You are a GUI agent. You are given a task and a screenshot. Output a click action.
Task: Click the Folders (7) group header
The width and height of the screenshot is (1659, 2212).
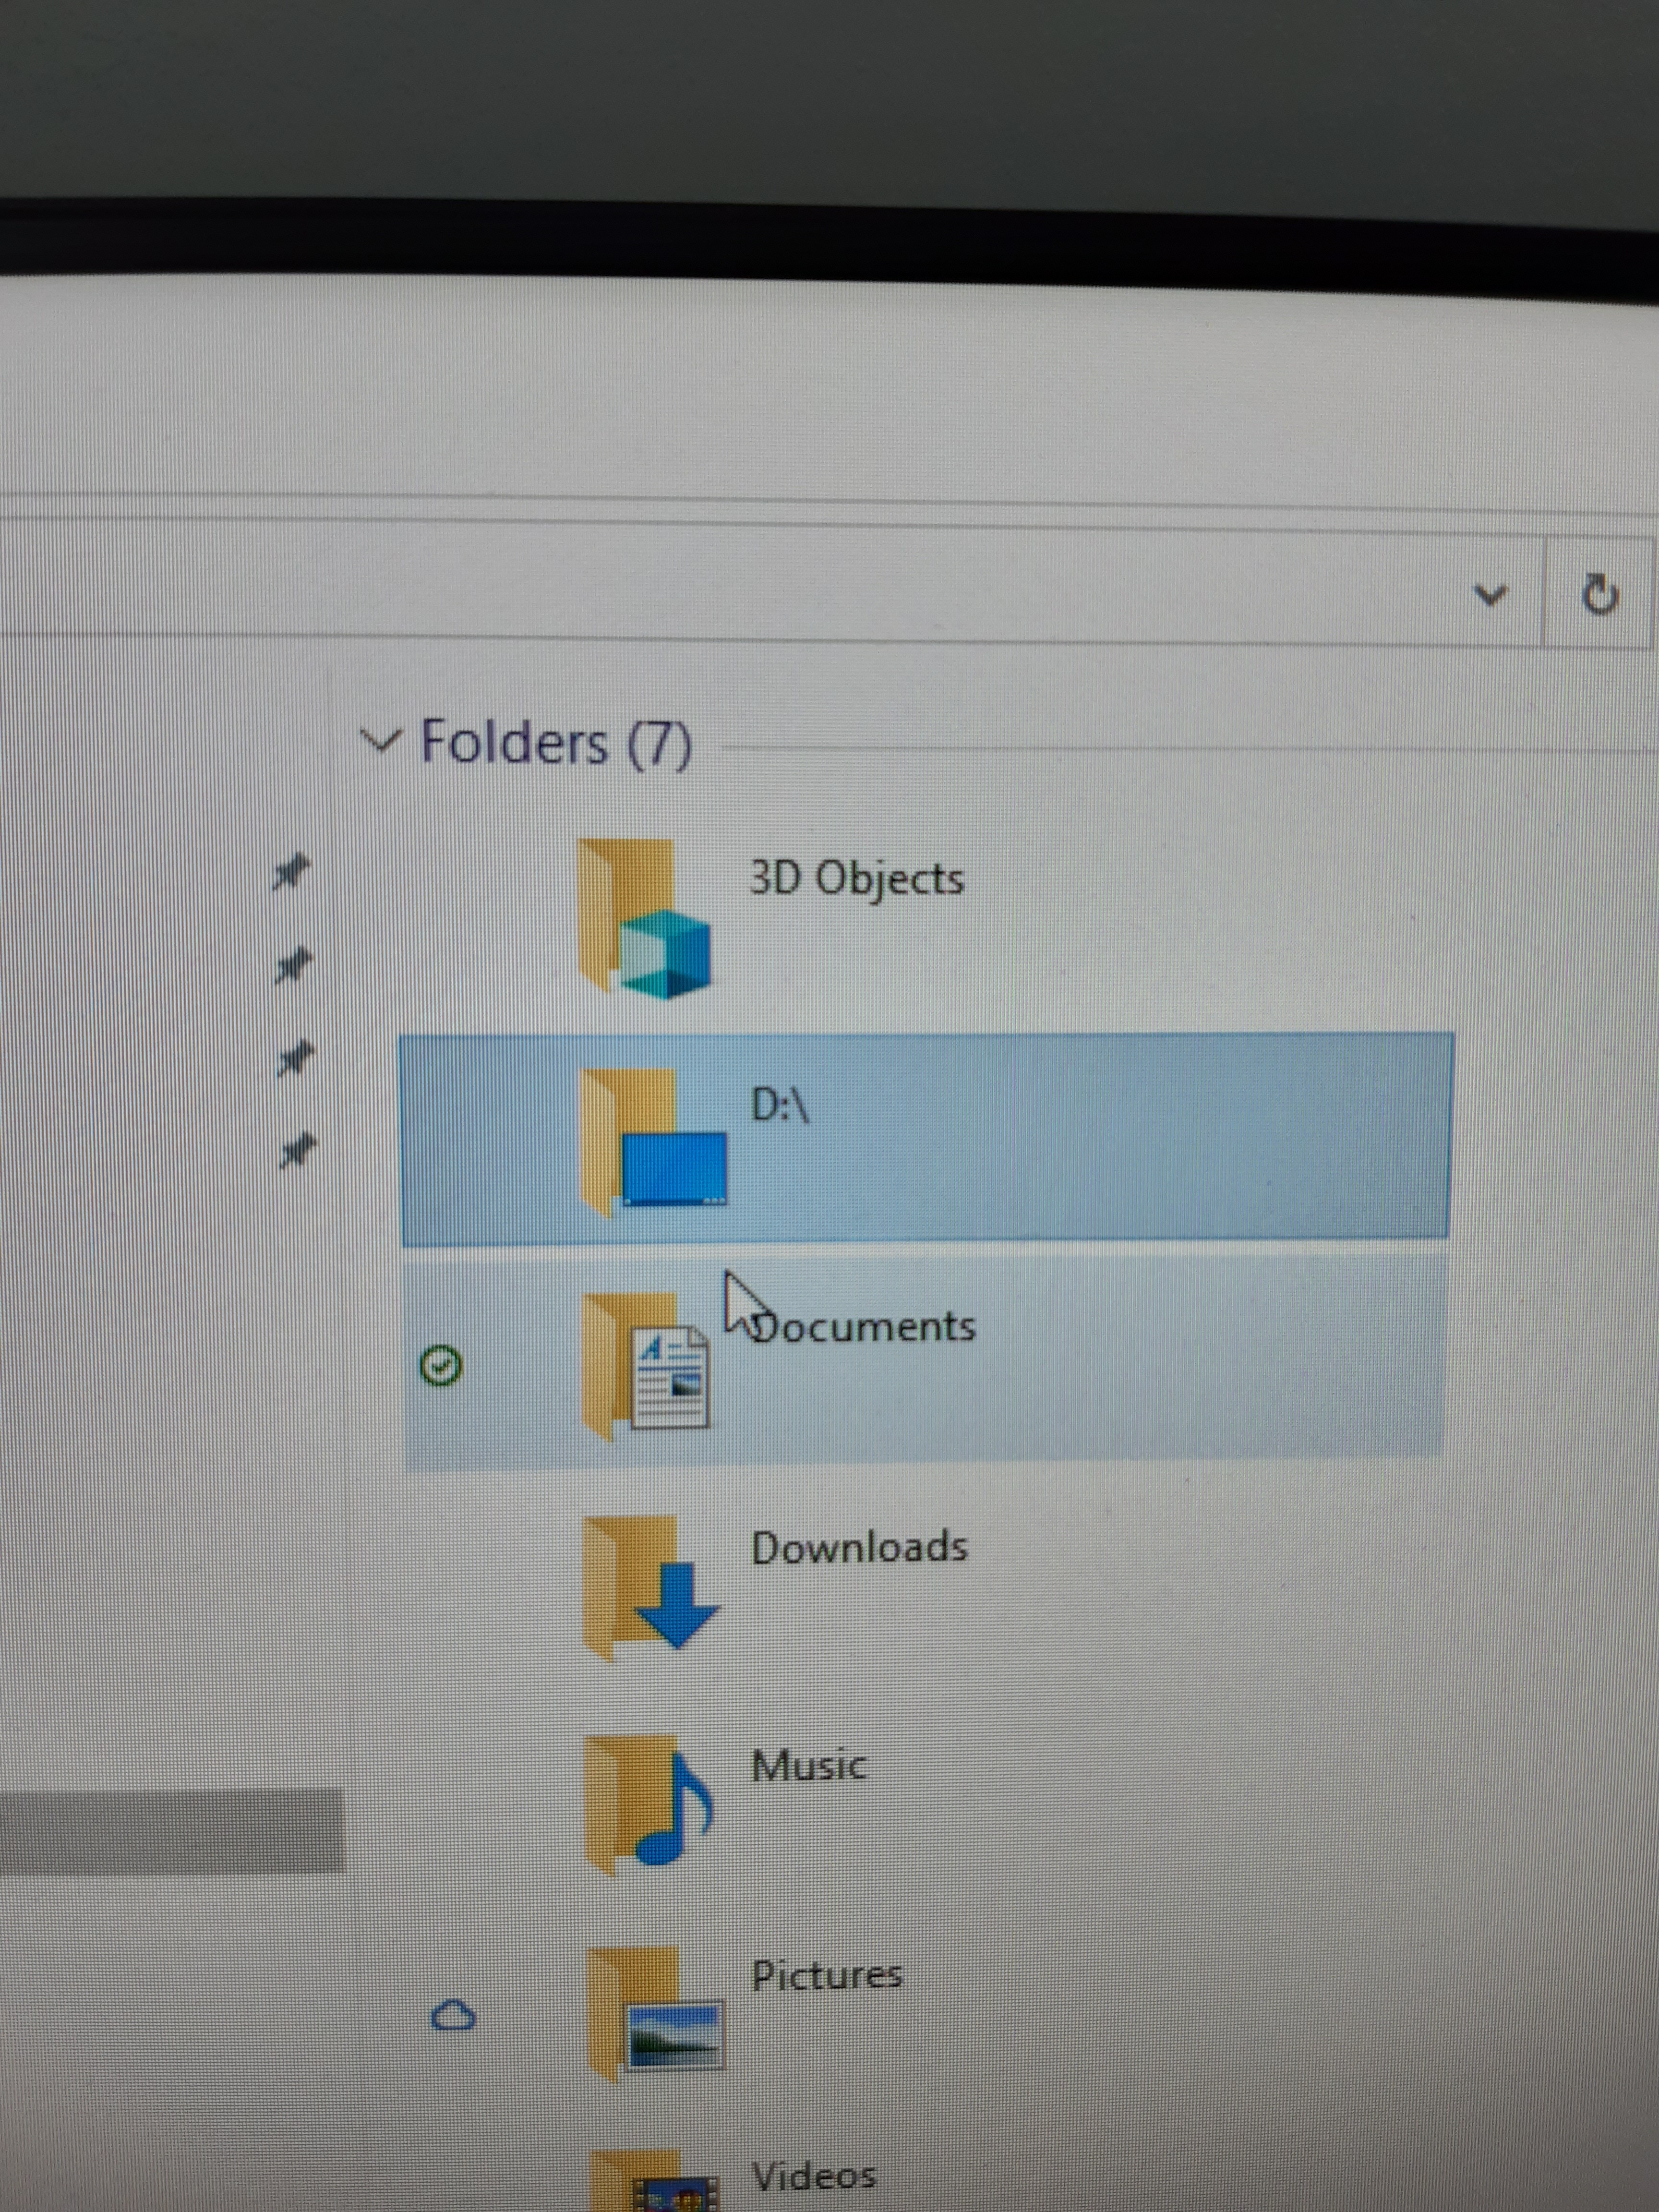click(556, 743)
